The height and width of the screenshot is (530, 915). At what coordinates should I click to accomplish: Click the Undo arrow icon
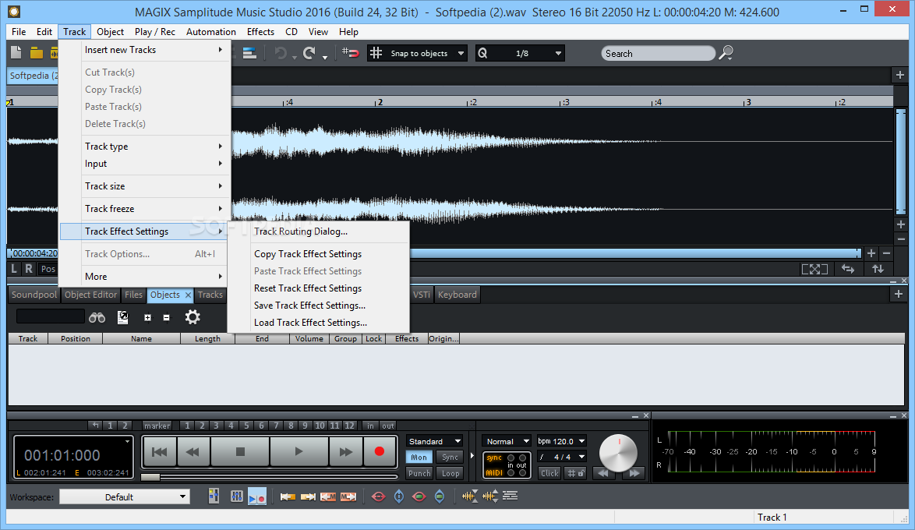pos(281,53)
